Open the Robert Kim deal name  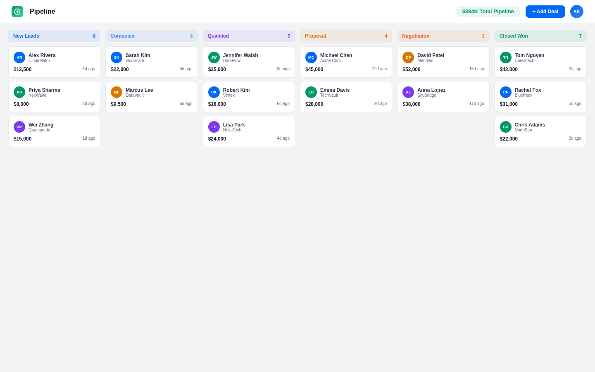click(x=236, y=90)
